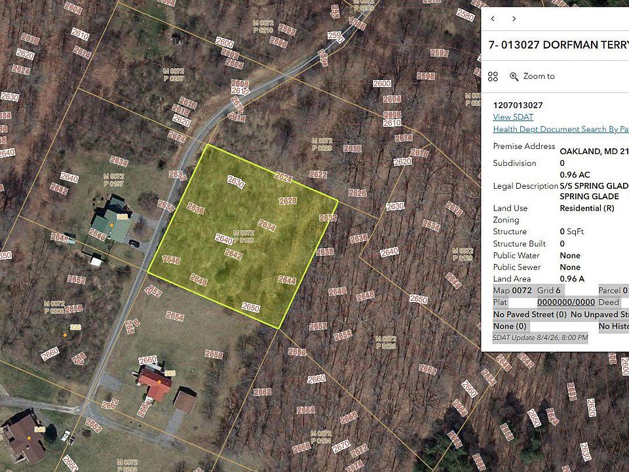Image resolution: width=629 pixels, height=472 pixels.
Task: Click the orange address point labeled 340
Action: pos(29,438)
